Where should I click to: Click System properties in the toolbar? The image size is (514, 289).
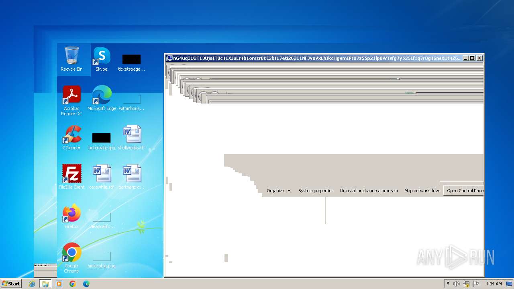pos(316,191)
